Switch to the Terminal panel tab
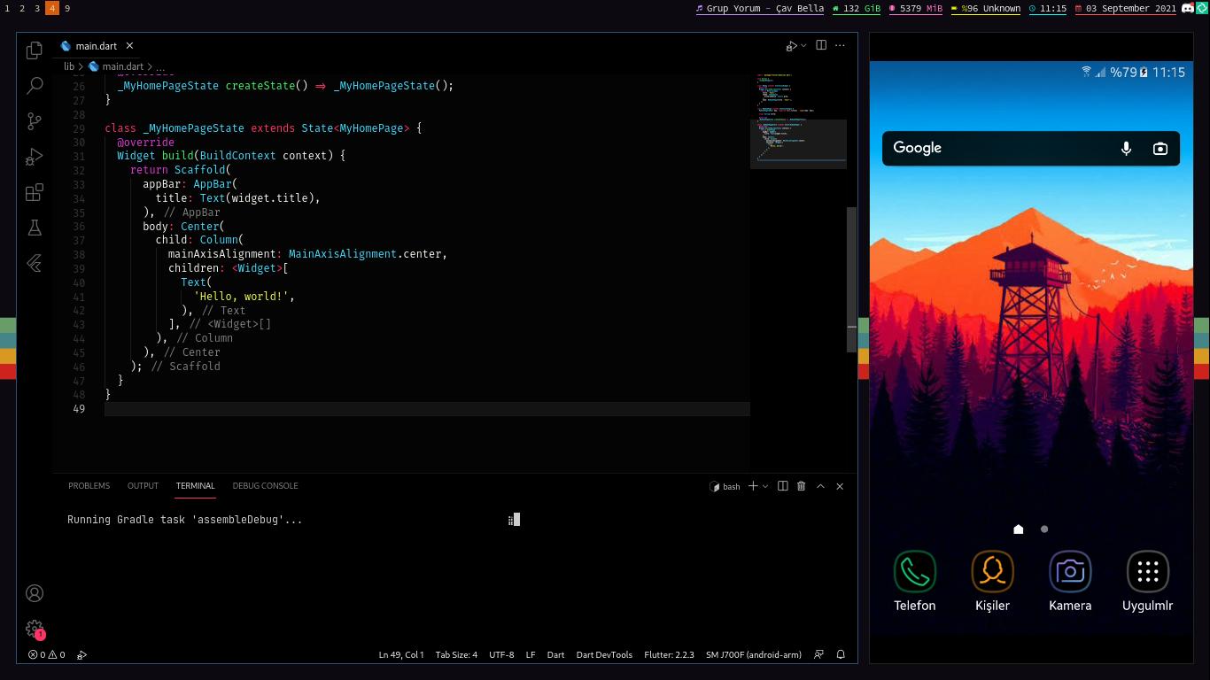 click(195, 485)
